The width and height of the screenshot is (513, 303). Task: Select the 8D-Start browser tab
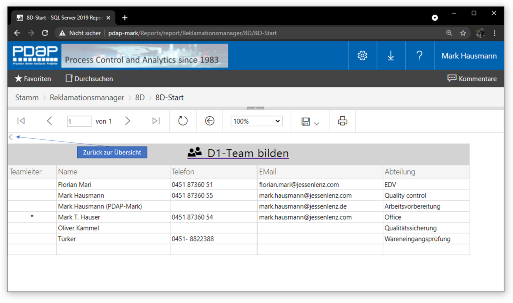[x=63, y=18]
